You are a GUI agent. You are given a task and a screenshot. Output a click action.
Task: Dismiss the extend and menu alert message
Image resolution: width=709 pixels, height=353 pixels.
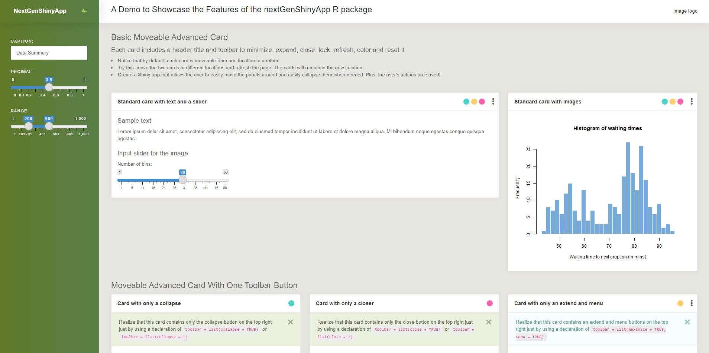click(x=687, y=322)
